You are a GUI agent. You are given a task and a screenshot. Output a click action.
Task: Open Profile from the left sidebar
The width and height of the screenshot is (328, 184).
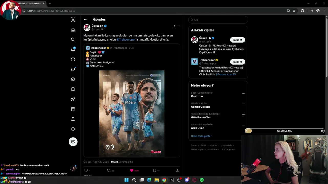pos(73,119)
